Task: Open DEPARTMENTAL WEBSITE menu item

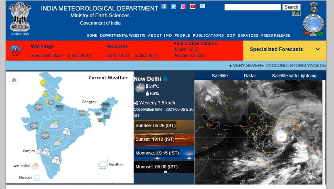Action: tap(122, 35)
